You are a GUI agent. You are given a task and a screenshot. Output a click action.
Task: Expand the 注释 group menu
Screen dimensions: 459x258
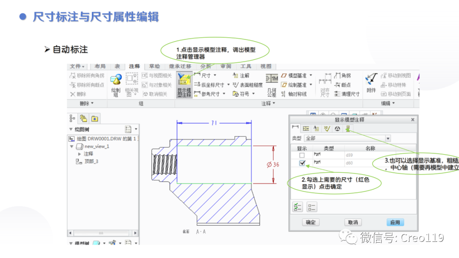coord(269,104)
